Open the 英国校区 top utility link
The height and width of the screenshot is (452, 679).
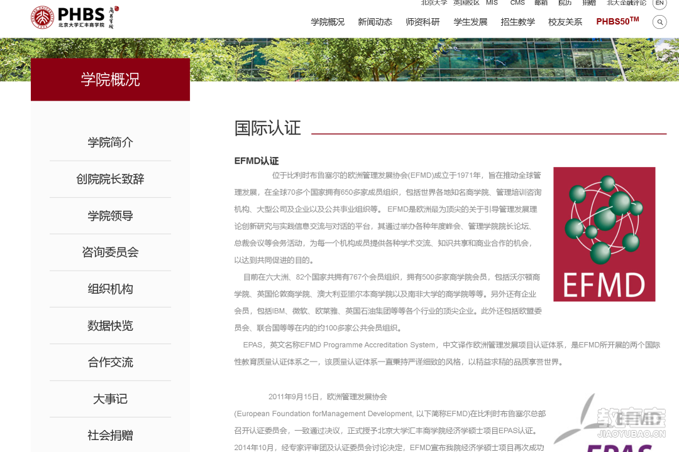click(x=466, y=3)
